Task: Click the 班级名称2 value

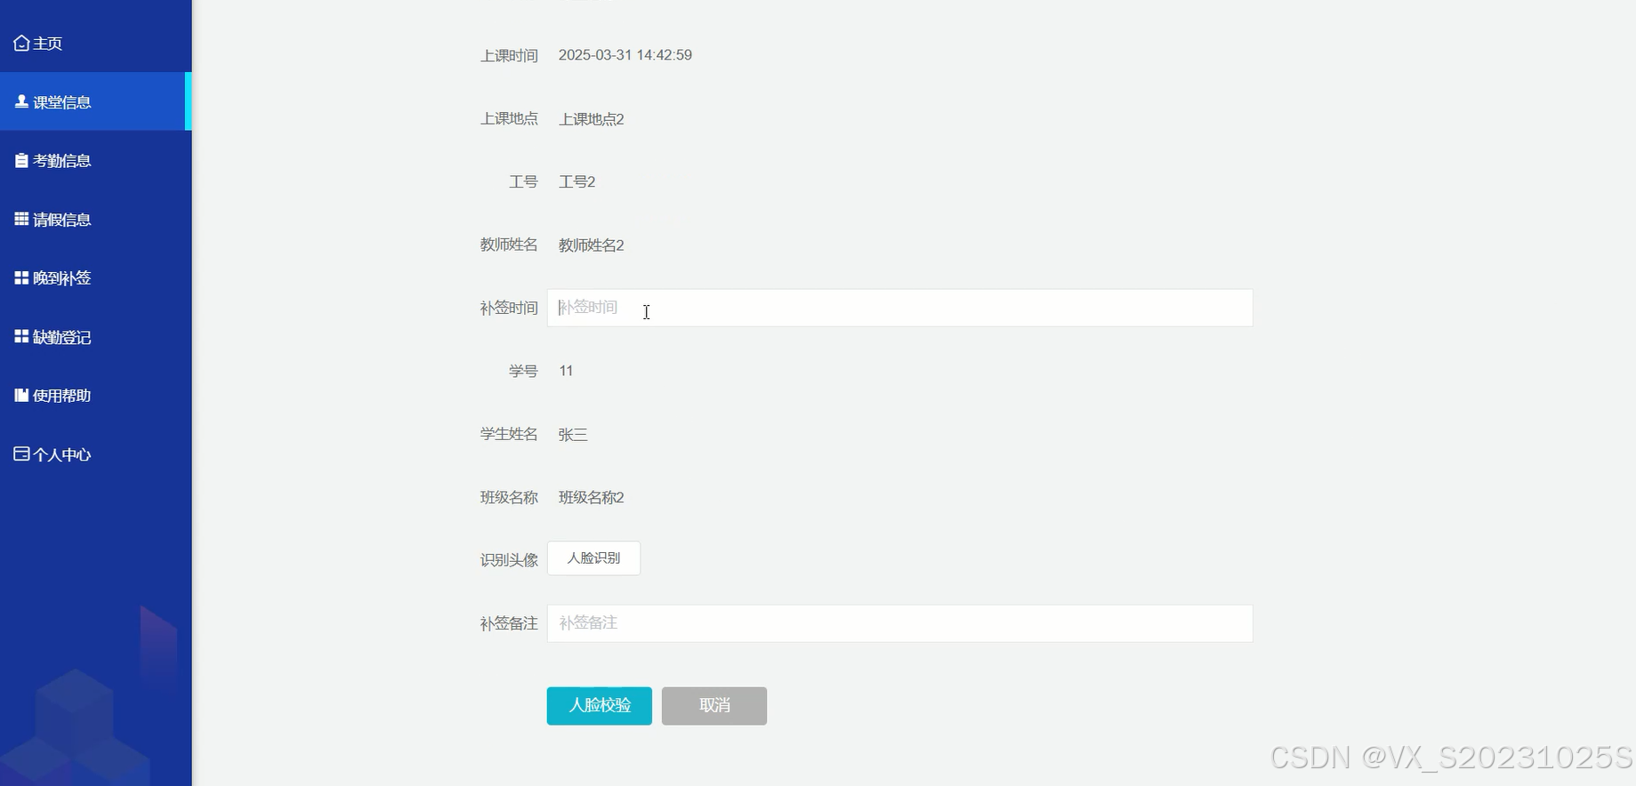Action: point(592,497)
